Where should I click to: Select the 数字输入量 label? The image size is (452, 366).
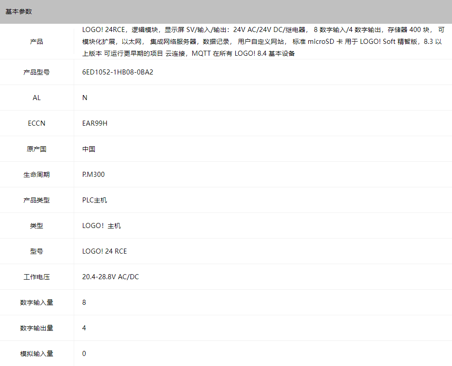pos(37,302)
